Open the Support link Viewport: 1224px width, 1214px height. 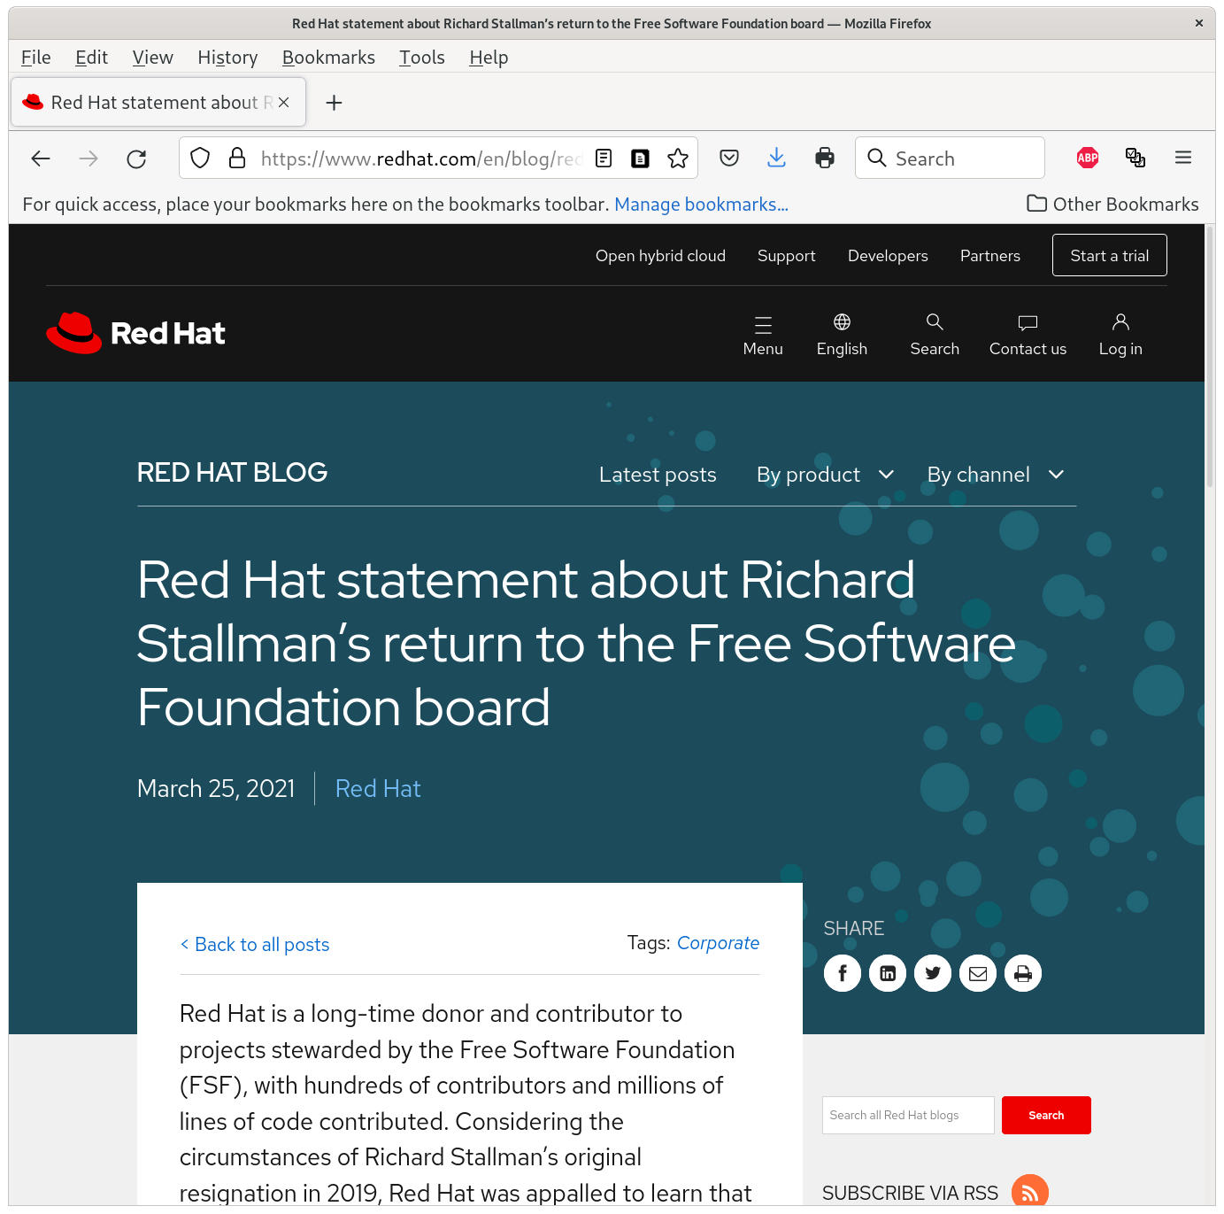click(786, 256)
